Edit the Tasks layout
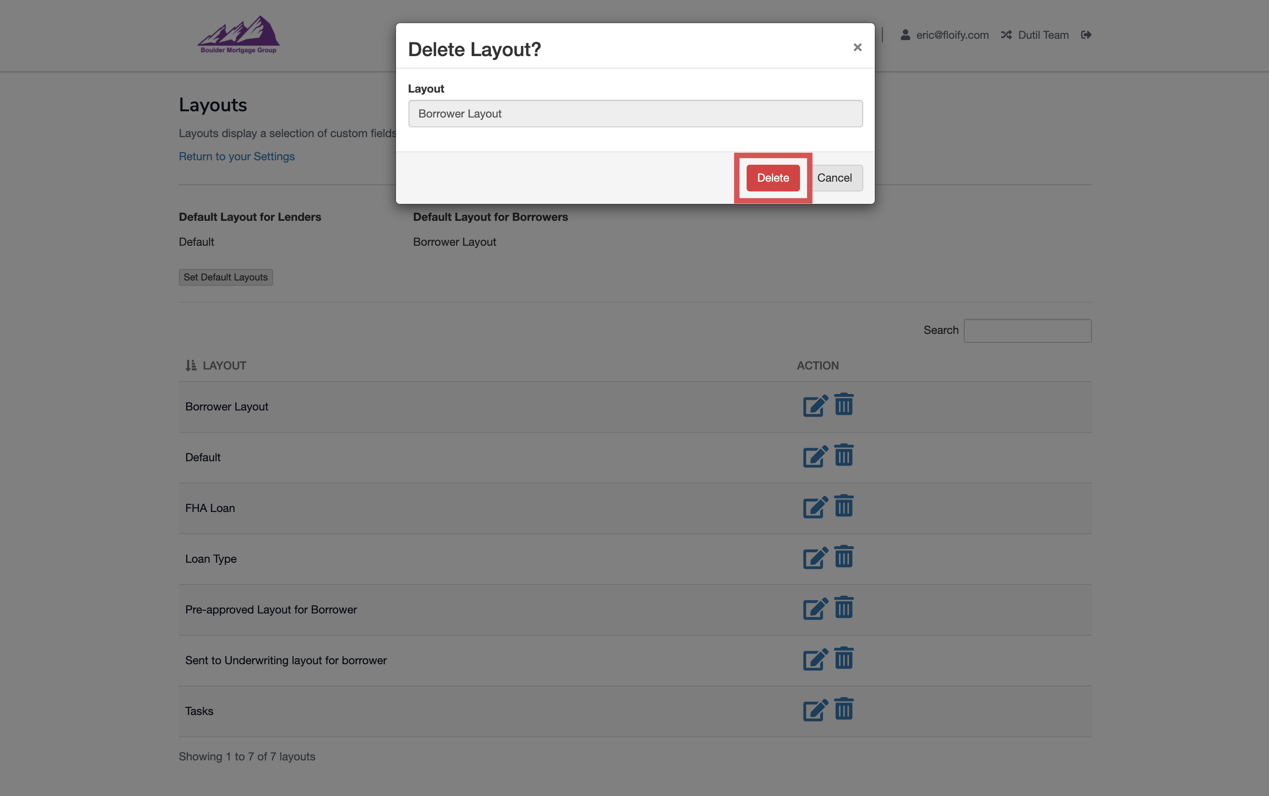The image size is (1269, 796). click(x=816, y=710)
